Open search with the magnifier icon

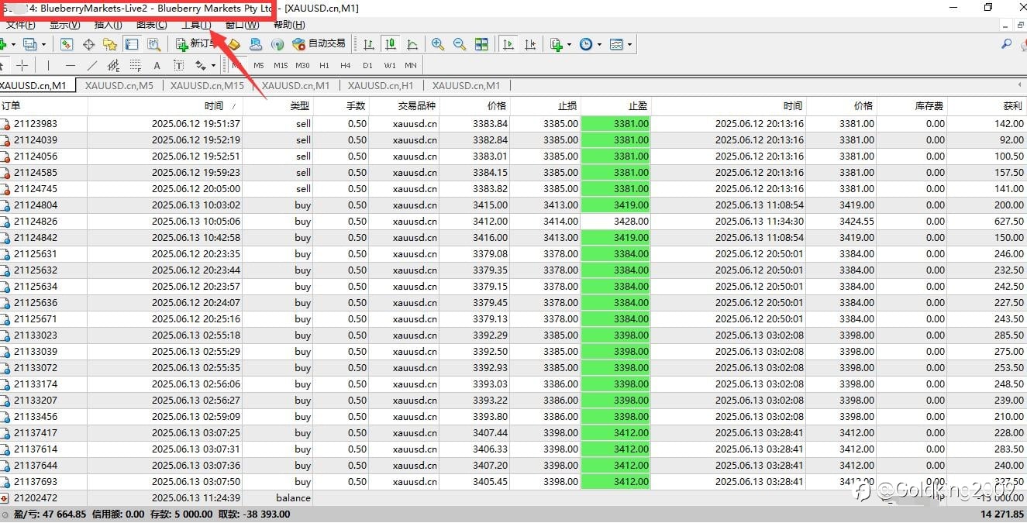click(1006, 44)
